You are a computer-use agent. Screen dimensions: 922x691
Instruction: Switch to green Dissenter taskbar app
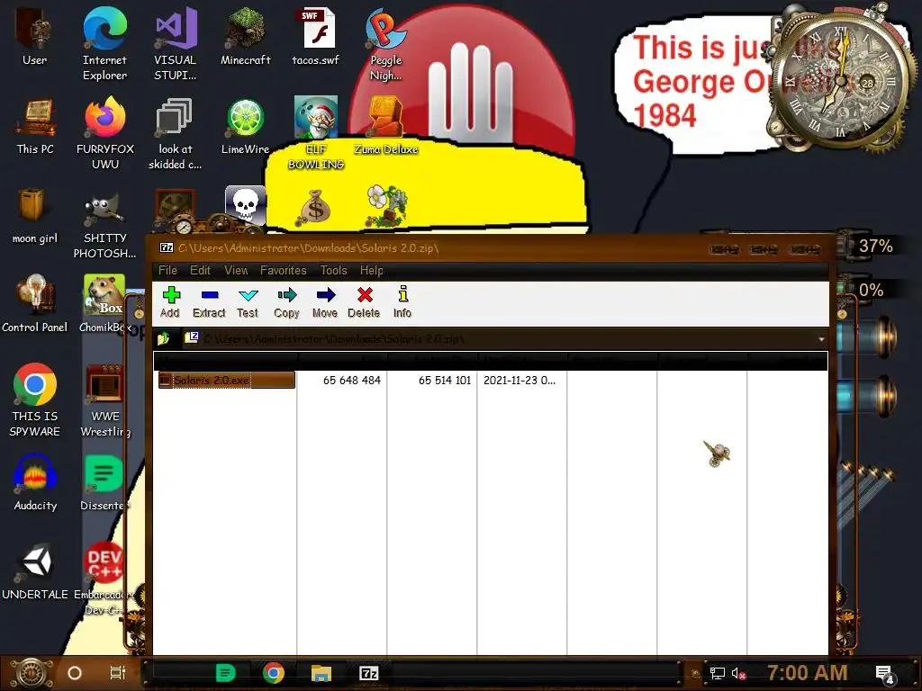click(225, 673)
